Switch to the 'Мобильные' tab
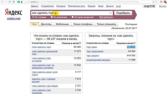The width and height of the screenshot is (167, 94). point(62,24)
